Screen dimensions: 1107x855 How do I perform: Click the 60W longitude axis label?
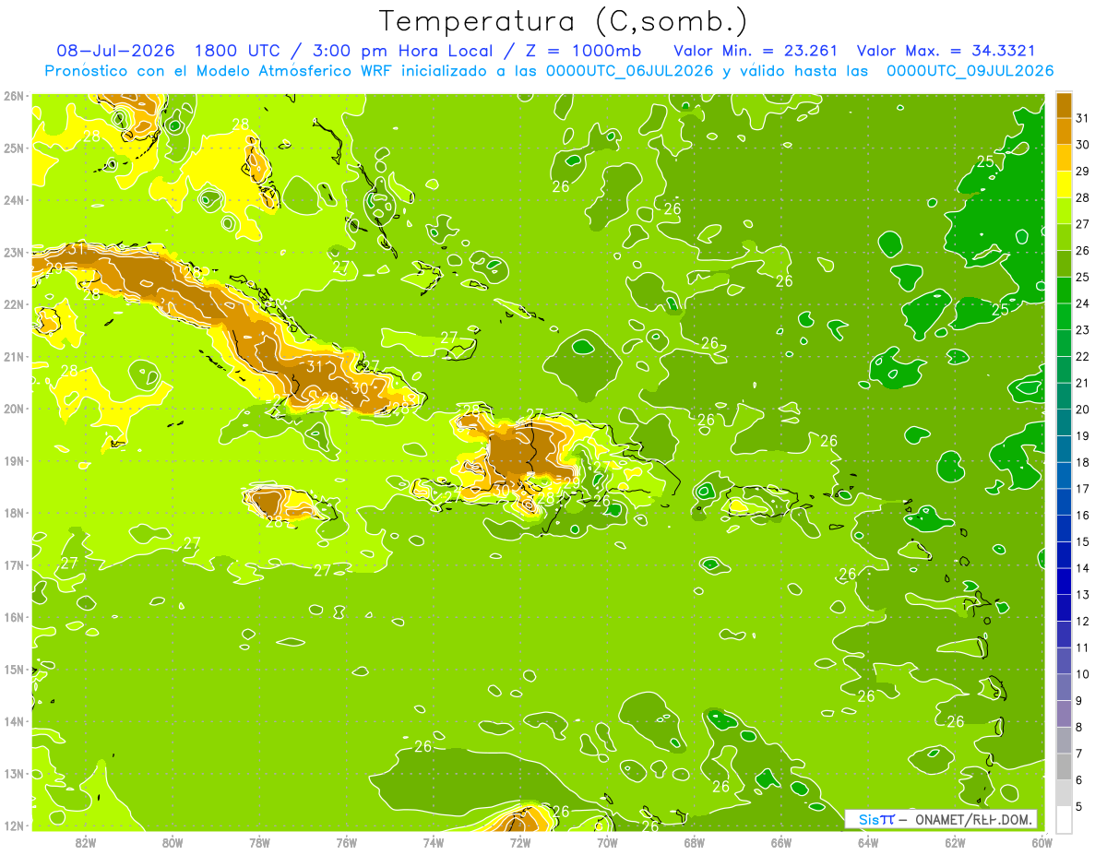click(x=1042, y=842)
